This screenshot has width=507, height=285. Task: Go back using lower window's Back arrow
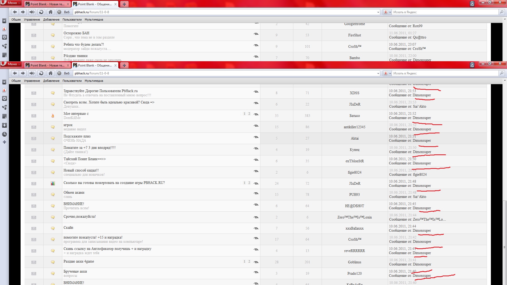(15, 73)
